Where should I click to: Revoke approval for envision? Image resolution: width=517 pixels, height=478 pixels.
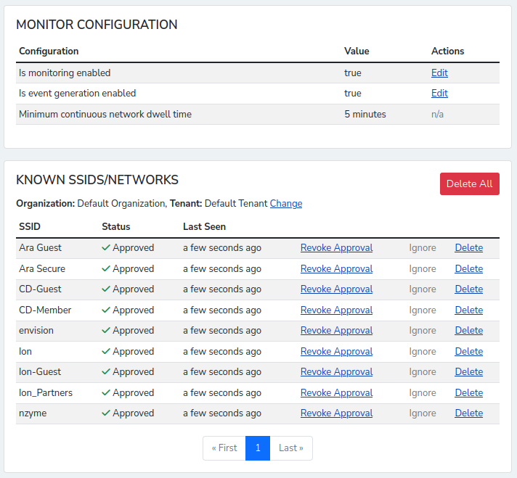[x=337, y=331]
